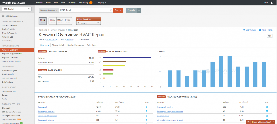
Task: Open the Academy menu item
Action: pos(72,3)
